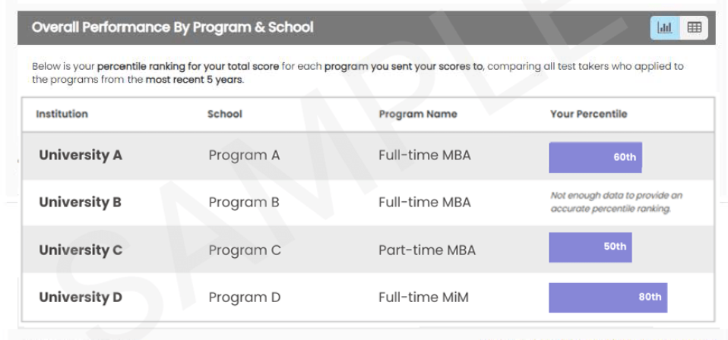Switch to table view
The width and height of the screenshot is (728, 340).
tap(694, 27)
